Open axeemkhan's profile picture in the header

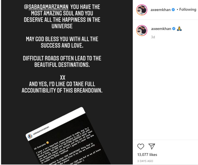click(x=142, y=10)
